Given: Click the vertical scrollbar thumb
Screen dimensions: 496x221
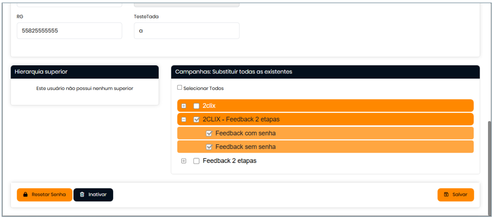Looking at the screenshot, I should pyautogui.click(x=490, y=167).
